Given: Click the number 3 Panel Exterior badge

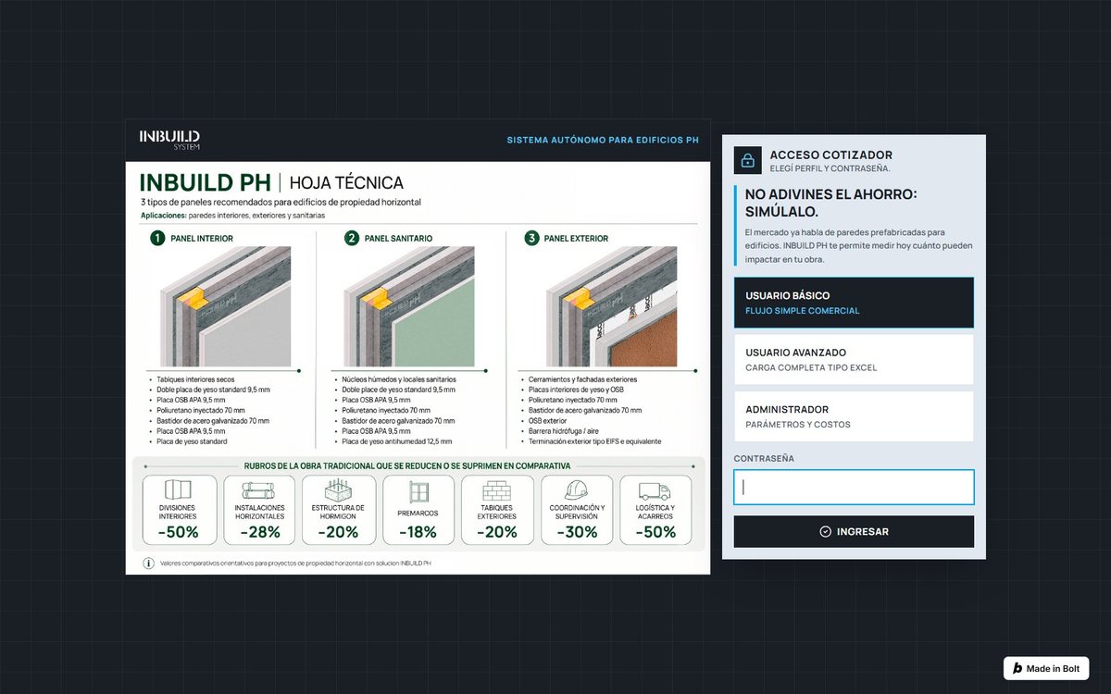Looking at the screenshot, I should click(531, 238).
